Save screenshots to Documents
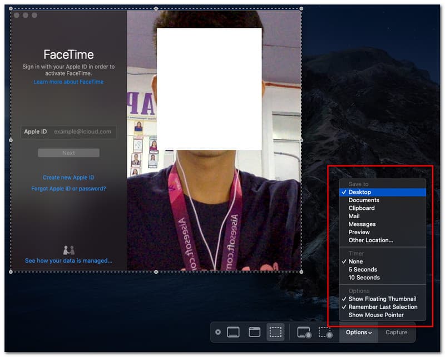Screen dimensions: 445x357 364,200
